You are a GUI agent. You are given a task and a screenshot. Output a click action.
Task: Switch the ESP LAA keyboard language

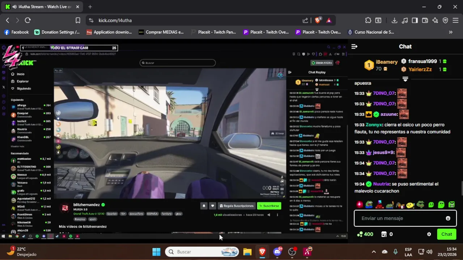(x=408, y=252)
